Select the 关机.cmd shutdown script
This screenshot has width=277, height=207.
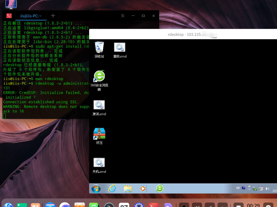pyautogui.click(x=99, y=163)
